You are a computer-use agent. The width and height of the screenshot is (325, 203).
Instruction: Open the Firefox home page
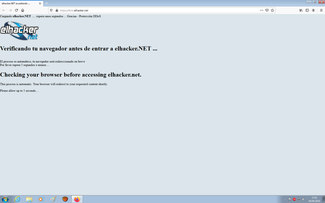coord(23,10)
